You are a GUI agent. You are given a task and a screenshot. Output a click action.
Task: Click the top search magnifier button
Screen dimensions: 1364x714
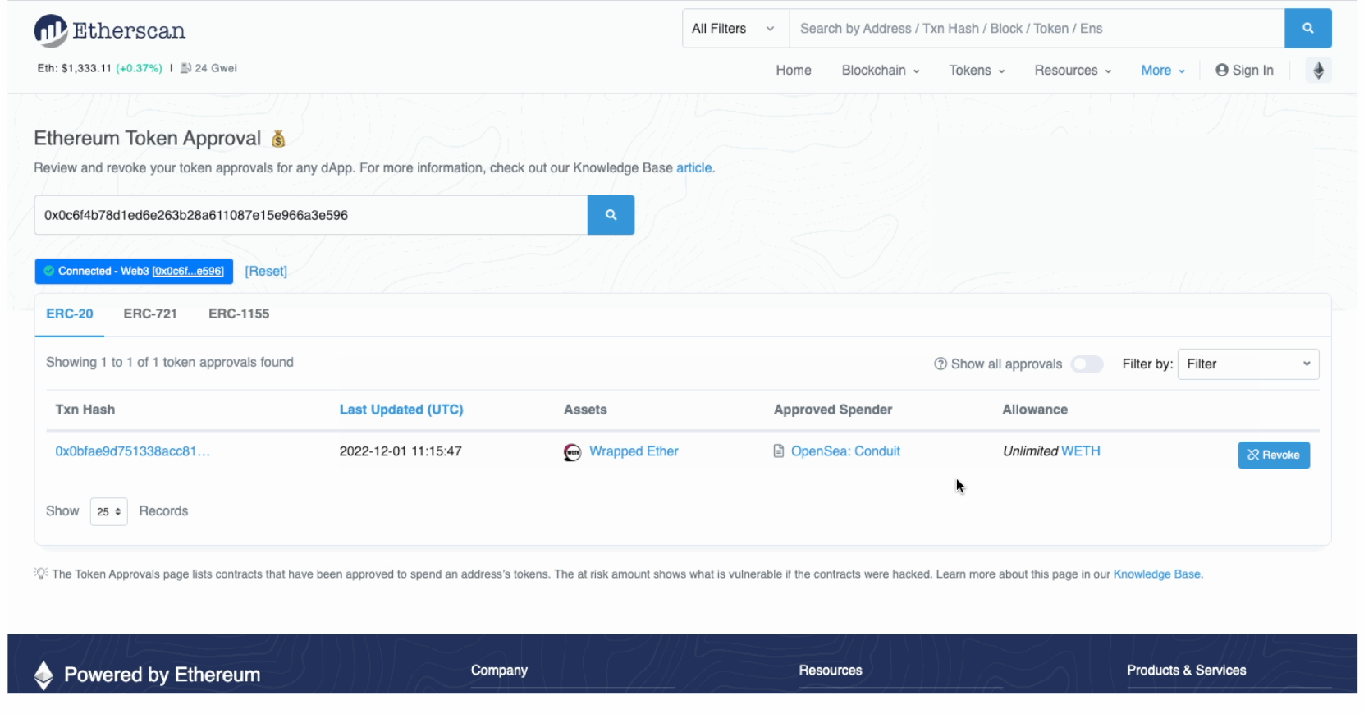[1307, 29]
